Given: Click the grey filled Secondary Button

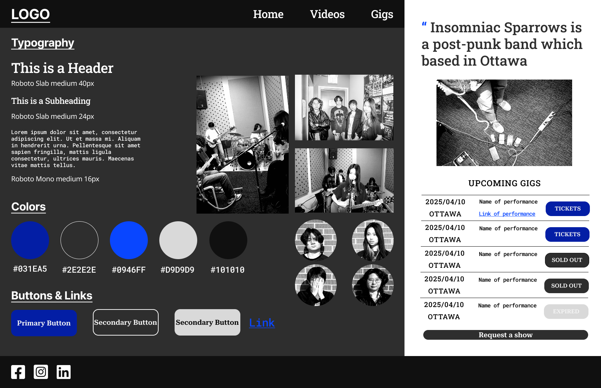Looking at the screenshot, I should point(207,322).
